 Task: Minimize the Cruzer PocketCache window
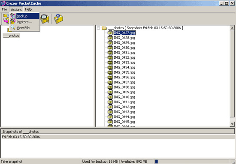click(x=221, y=3)
